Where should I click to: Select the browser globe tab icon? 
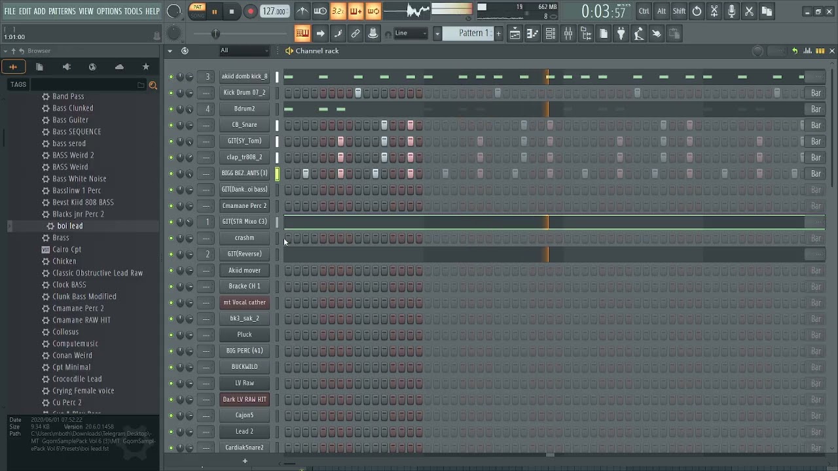(92, 67)
